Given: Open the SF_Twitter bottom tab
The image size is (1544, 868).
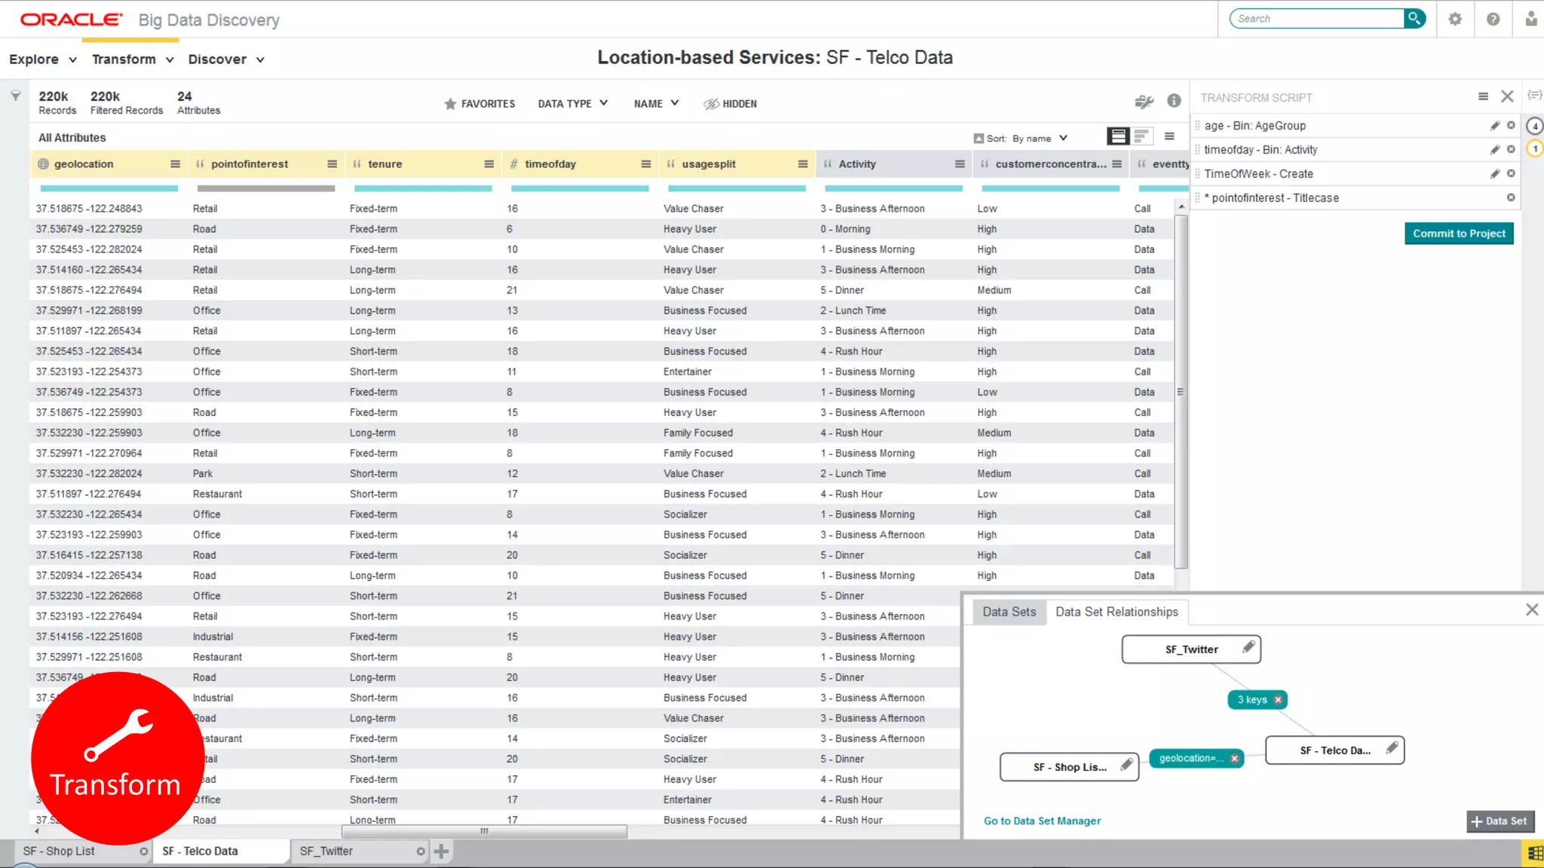Looking at the screenshot, I should pos(326,851).
